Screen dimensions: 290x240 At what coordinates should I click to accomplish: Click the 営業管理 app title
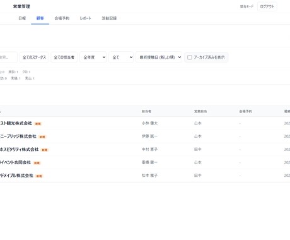click(x=21, y=6)
